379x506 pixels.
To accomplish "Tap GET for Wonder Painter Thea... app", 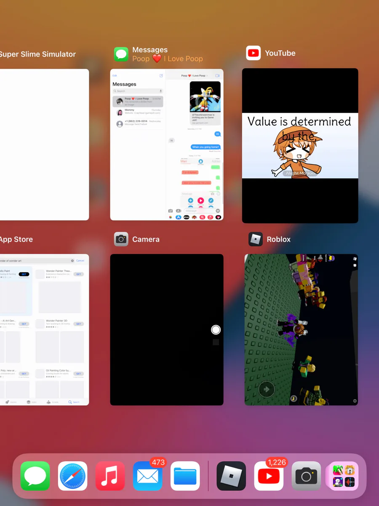I will tap(78, 274).
